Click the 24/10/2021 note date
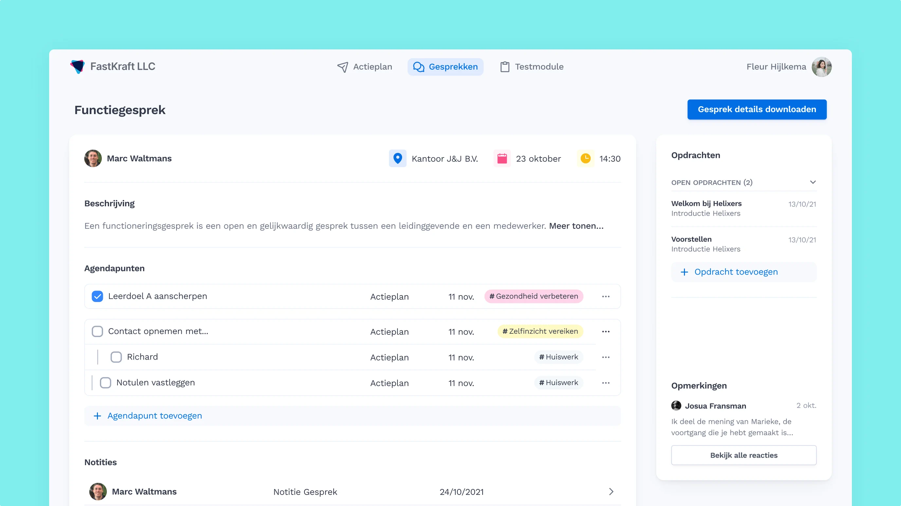 click(x=461, y=492)
